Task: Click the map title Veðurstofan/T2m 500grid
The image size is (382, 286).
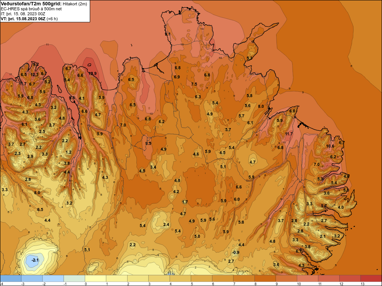Action: [x=31, y=3]
